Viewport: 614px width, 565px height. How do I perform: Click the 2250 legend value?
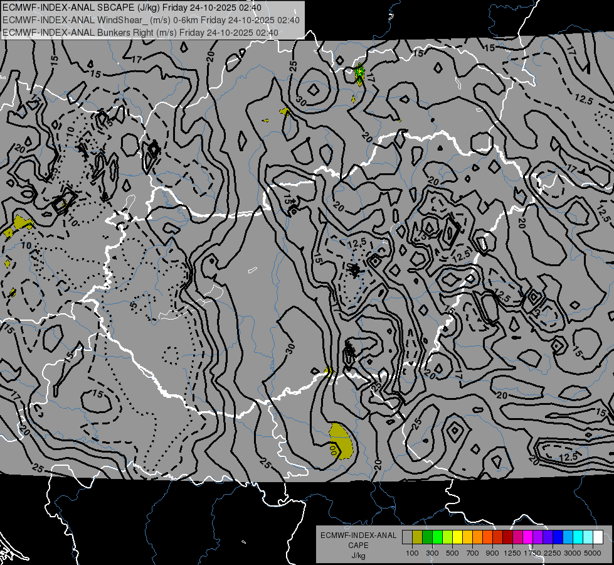[x=553, y=553]
